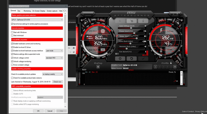Switch to the On-Screen Display tab
207x114 pixels.
coord(39,11)
